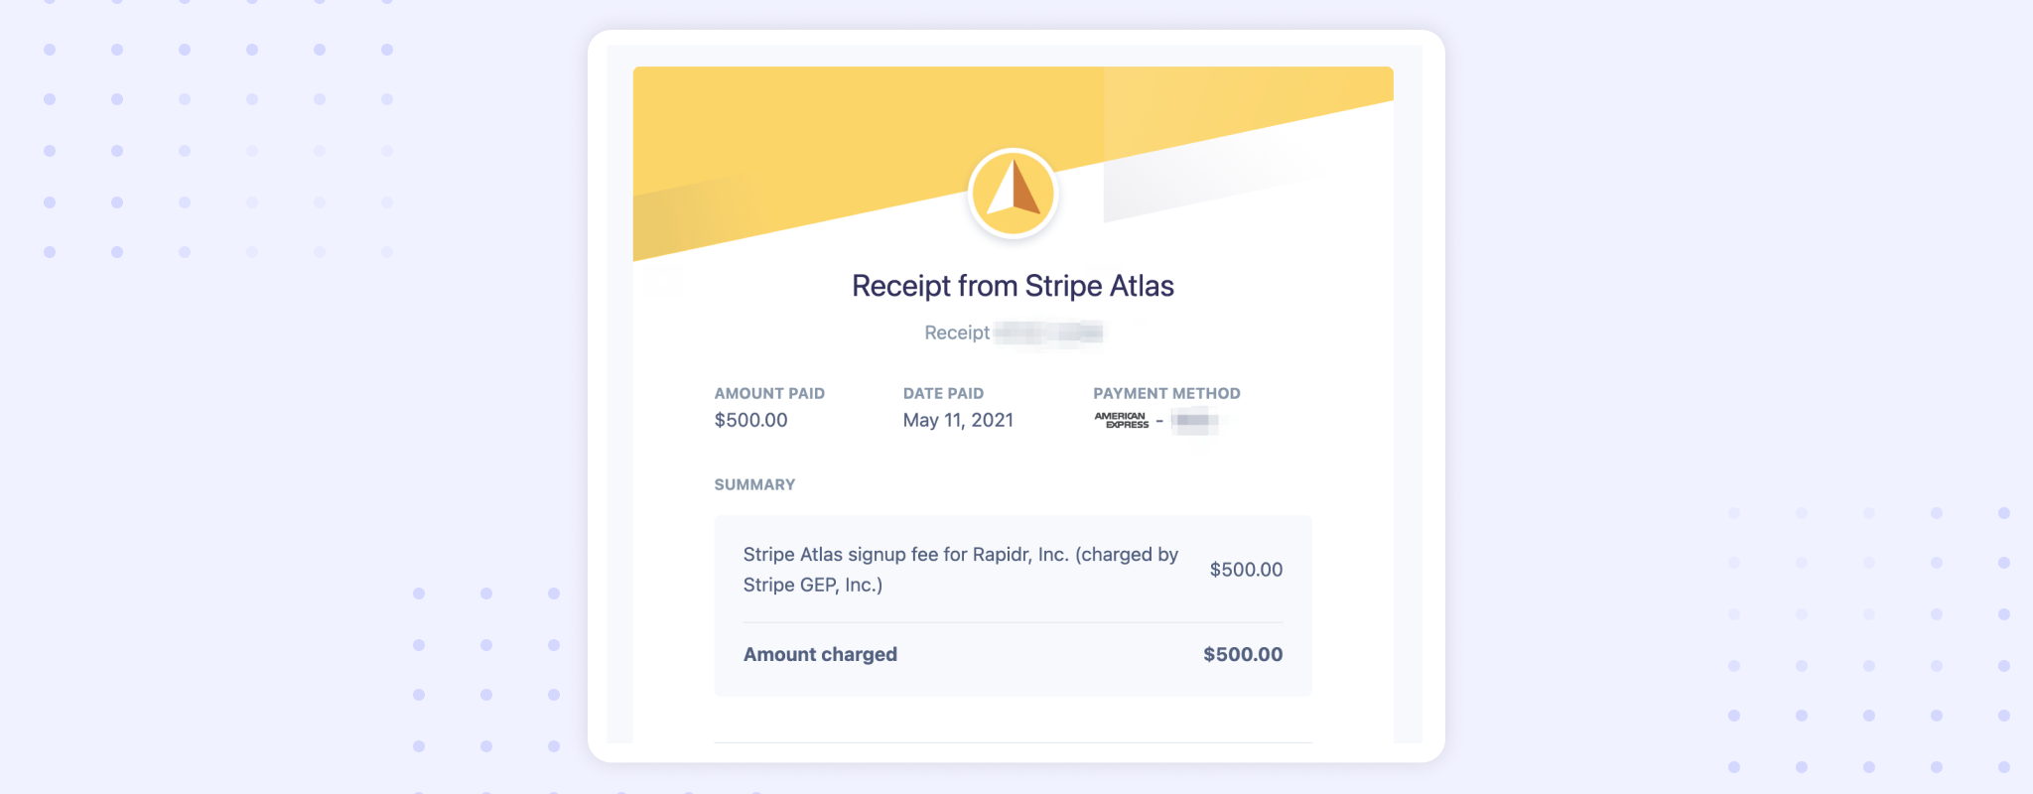Click the PAYMENT METHOD label

(1166, 393)
